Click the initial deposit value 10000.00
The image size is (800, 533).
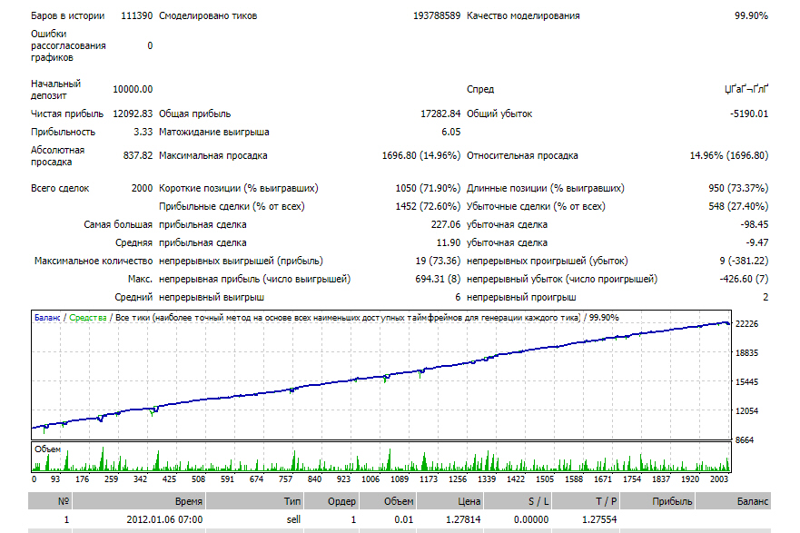click(x=133, y=89)
